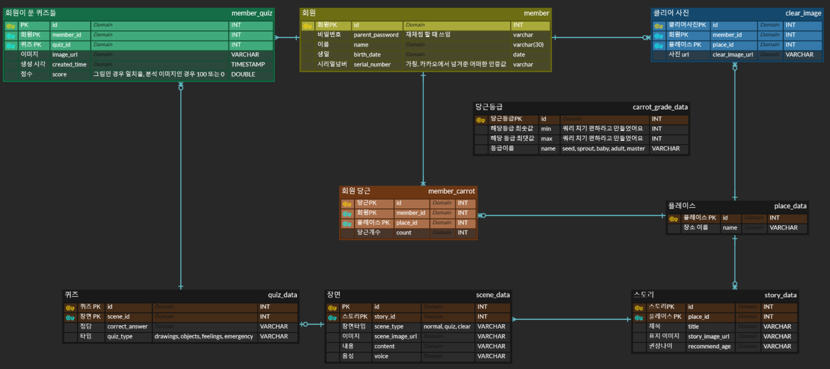Click the quiz_type comment listing drawings, objects
Image resolution: width=830 pixels, height=369 pixels.
tap(203, 336)
